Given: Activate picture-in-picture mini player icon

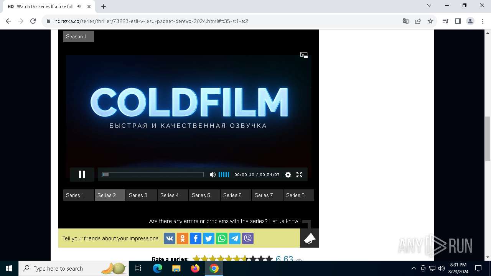Looking at the screenshot, I should (x=304, y=55).
